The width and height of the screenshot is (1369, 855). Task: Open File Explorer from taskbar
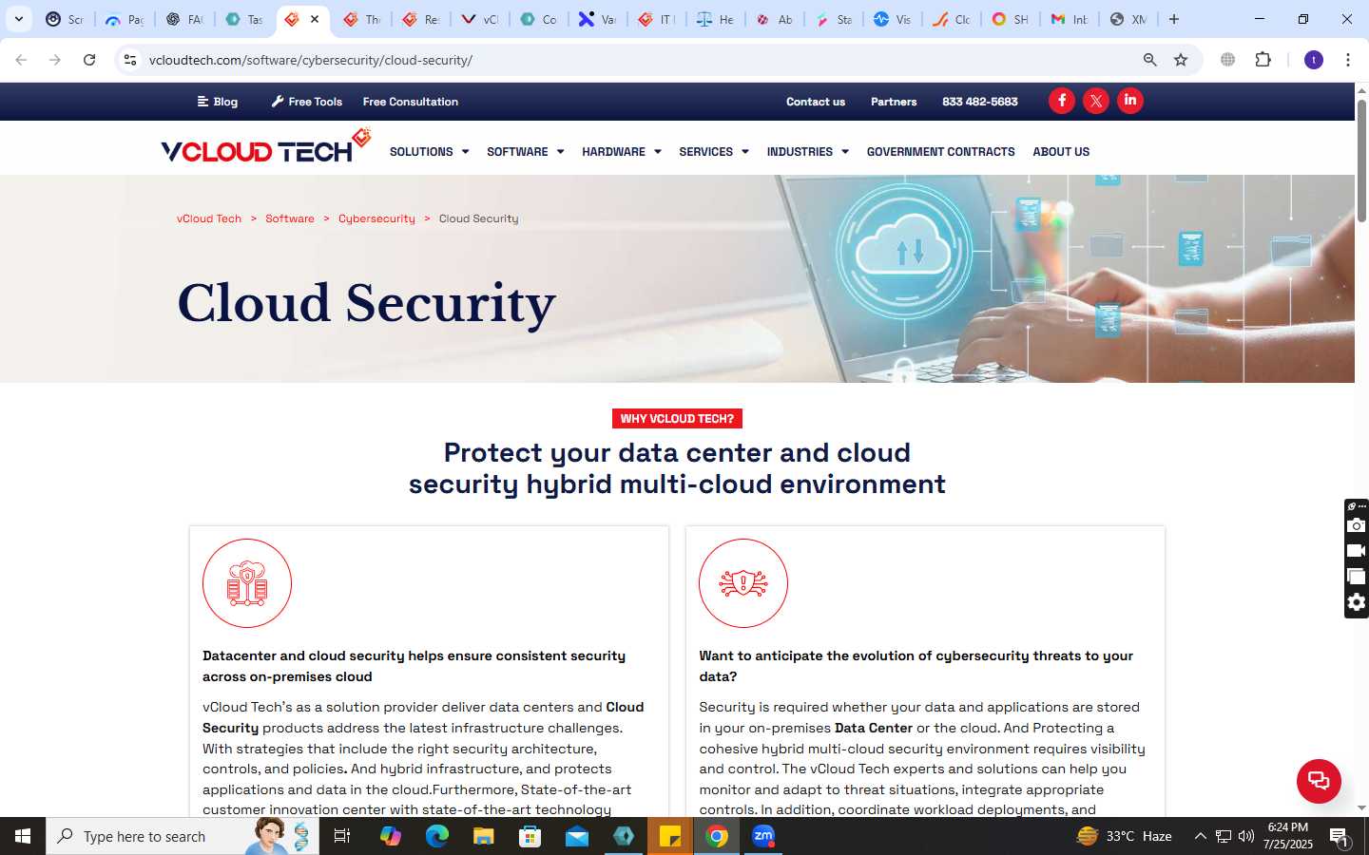483,836
